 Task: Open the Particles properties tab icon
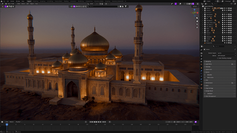click(x=201, y=73)
